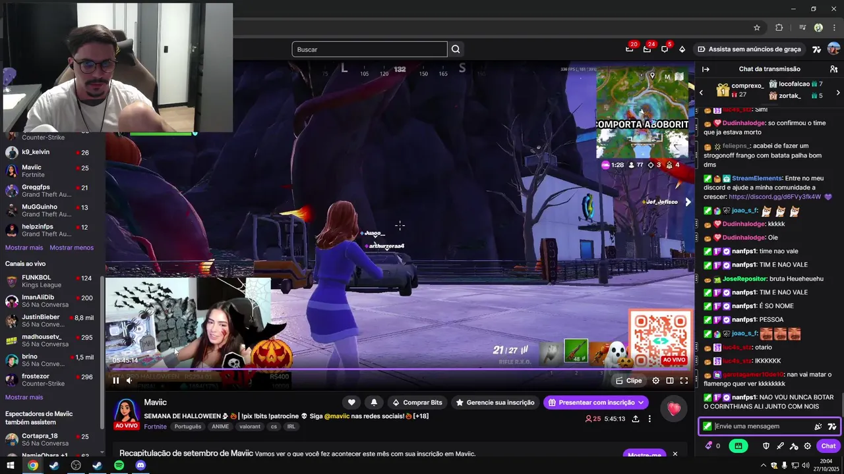Screen dimensions: 844x474
Task: Create a clip with the Clipe button
Action: point(628,381)
